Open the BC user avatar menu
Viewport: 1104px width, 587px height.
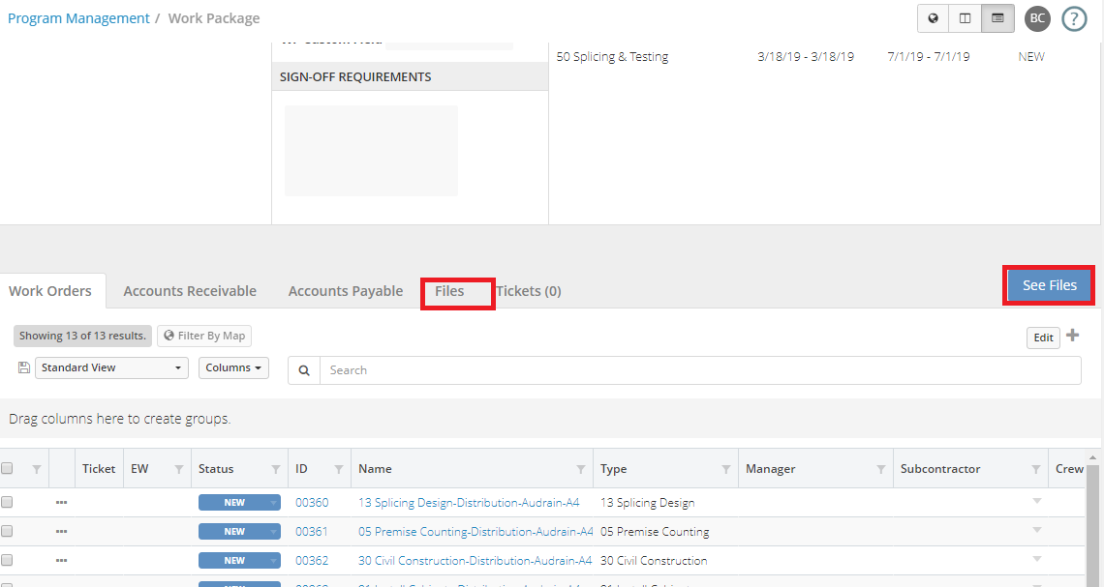[x=1038, y=19]
